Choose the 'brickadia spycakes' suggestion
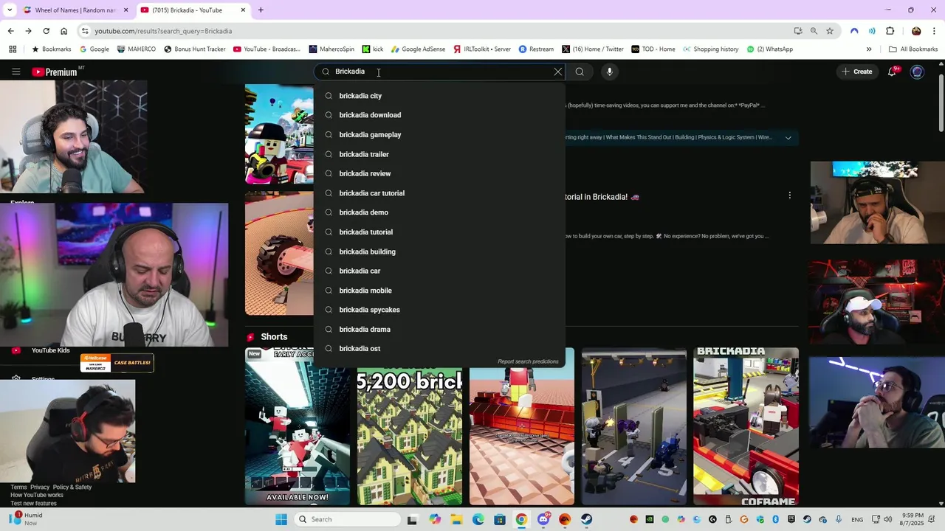 point(439,310)
